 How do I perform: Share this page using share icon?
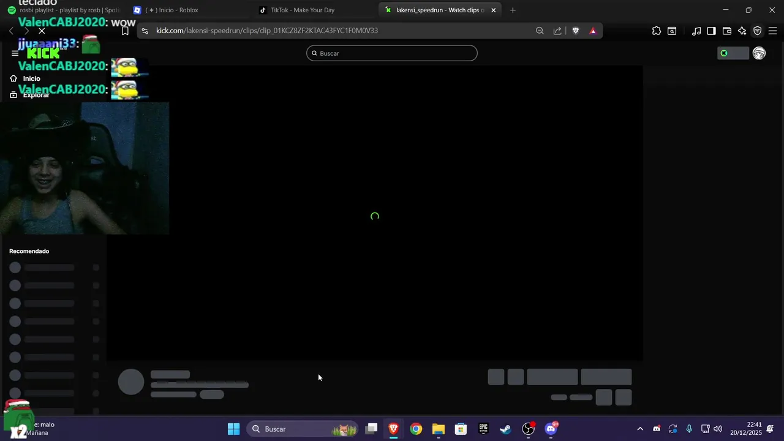click(x=557, y=31)
